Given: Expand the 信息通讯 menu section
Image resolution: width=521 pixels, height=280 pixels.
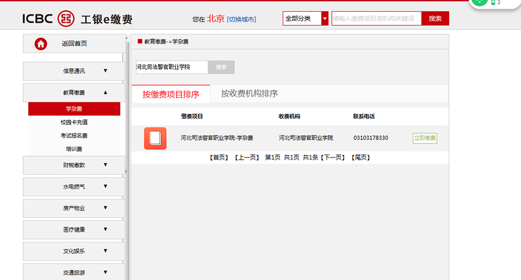Looking at the screenshot, I should [74, 71].
